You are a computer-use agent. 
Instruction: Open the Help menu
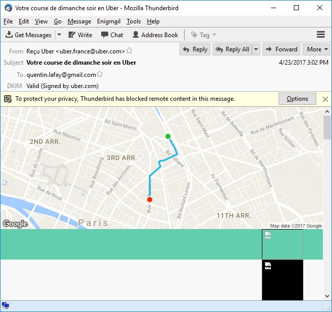(x=153, y=21)
